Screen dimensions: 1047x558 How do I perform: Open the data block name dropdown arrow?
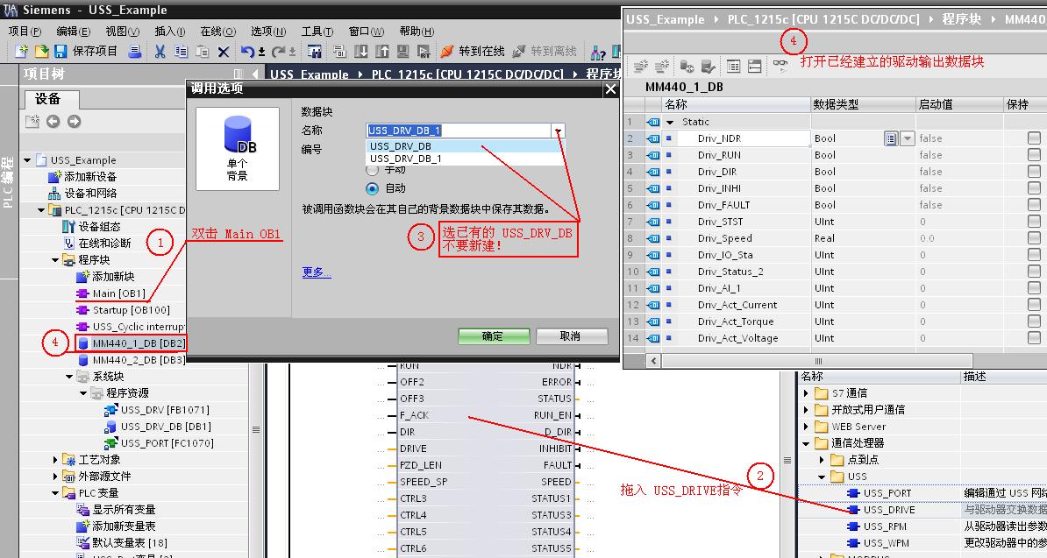pyautogui.click(x=558, y=131)
